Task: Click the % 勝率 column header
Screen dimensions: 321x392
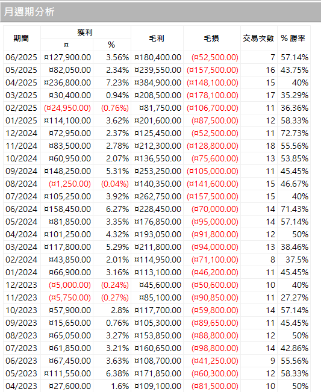Action: [x=294, y=39]
